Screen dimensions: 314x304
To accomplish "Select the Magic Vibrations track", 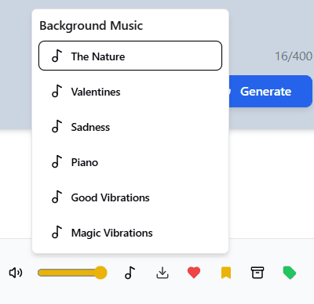I will click(130, 233).
